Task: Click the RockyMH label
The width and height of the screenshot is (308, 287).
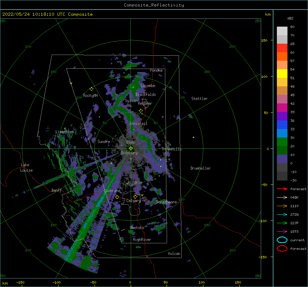Action: click(90, 96)
